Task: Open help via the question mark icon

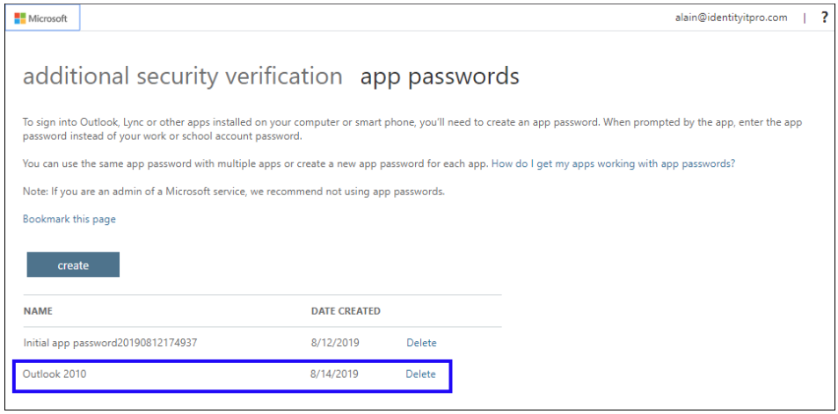Action: (825, 18)
